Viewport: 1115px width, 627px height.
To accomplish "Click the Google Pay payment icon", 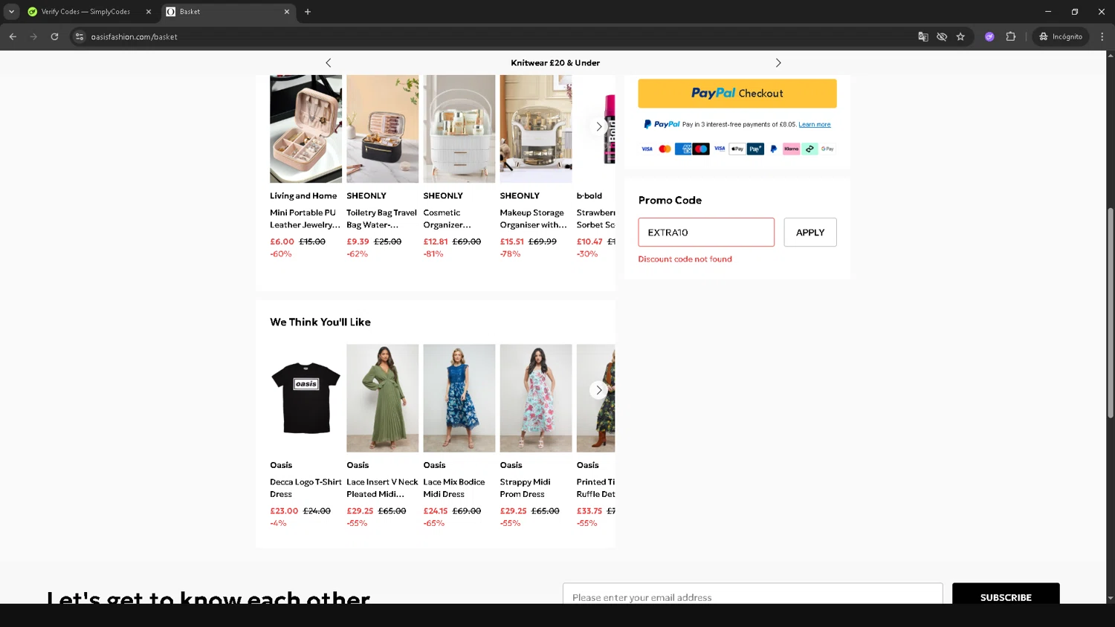I will 827,149.
